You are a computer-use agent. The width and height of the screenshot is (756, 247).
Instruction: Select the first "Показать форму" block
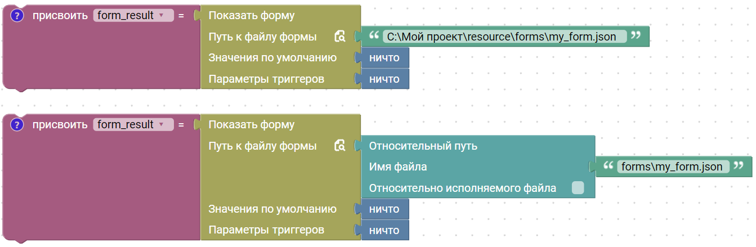(252, 16)
